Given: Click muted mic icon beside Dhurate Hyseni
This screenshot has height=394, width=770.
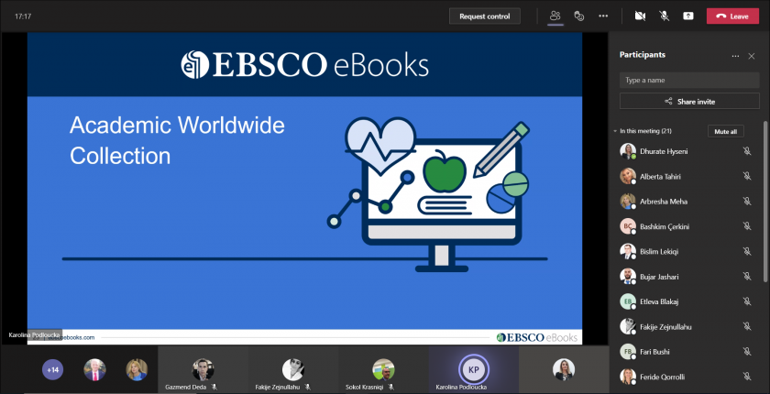Looking at the screenshot, I should pos(747,151).
